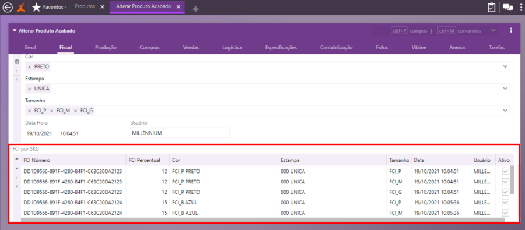
Task: Collapse the Alterar Produto Acabado panel
Action: (15, 30)
